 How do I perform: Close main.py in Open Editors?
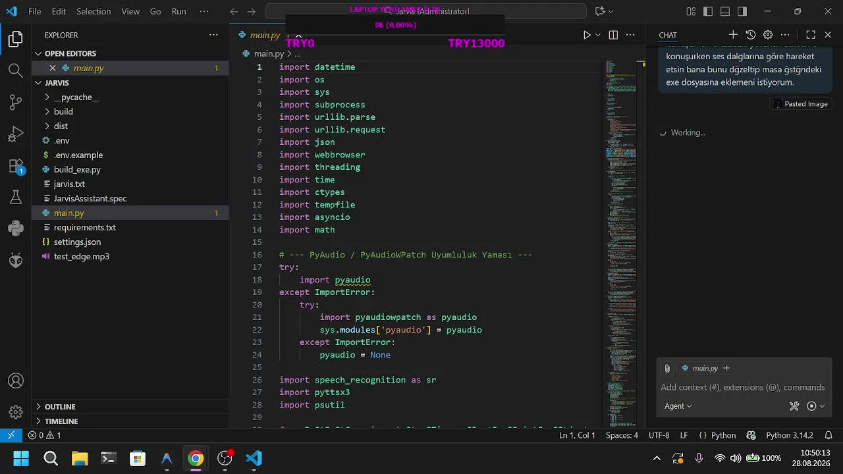53,68
